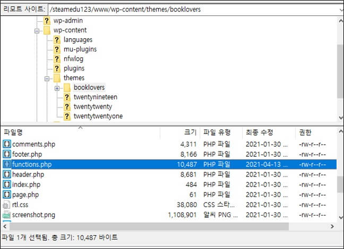The image size is (344, 249).
Task: Click the file list horizontal scrollbar thumb
Action: coord(149,226)
